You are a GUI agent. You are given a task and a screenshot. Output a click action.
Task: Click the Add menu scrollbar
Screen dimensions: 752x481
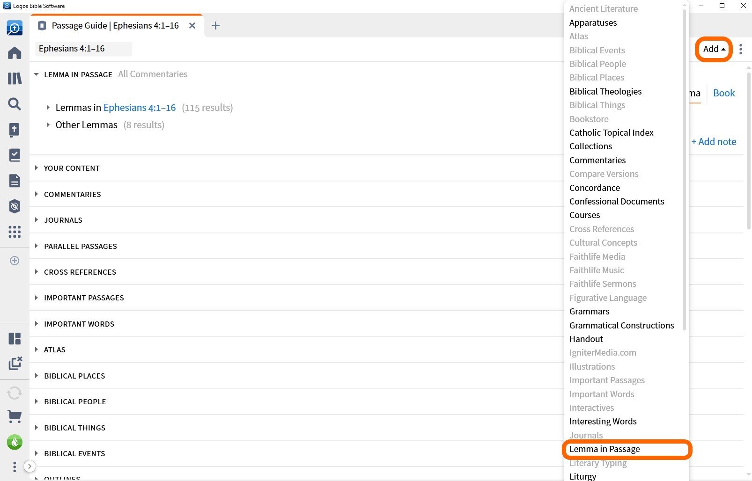[x=684, y=169]
